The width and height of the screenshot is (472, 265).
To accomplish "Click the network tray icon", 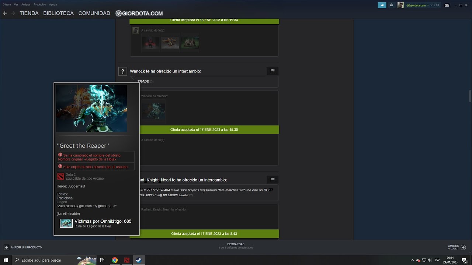I will (424, 260).
